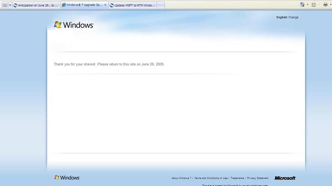Open the Quick Tabs thumbnail view
Image resolution: width=332 pixels, height=186 pixels.
[5, 5]
